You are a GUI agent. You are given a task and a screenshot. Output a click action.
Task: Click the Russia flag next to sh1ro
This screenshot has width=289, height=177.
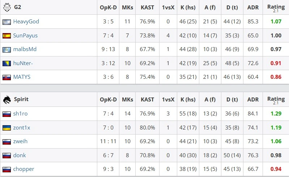(7, 114)
